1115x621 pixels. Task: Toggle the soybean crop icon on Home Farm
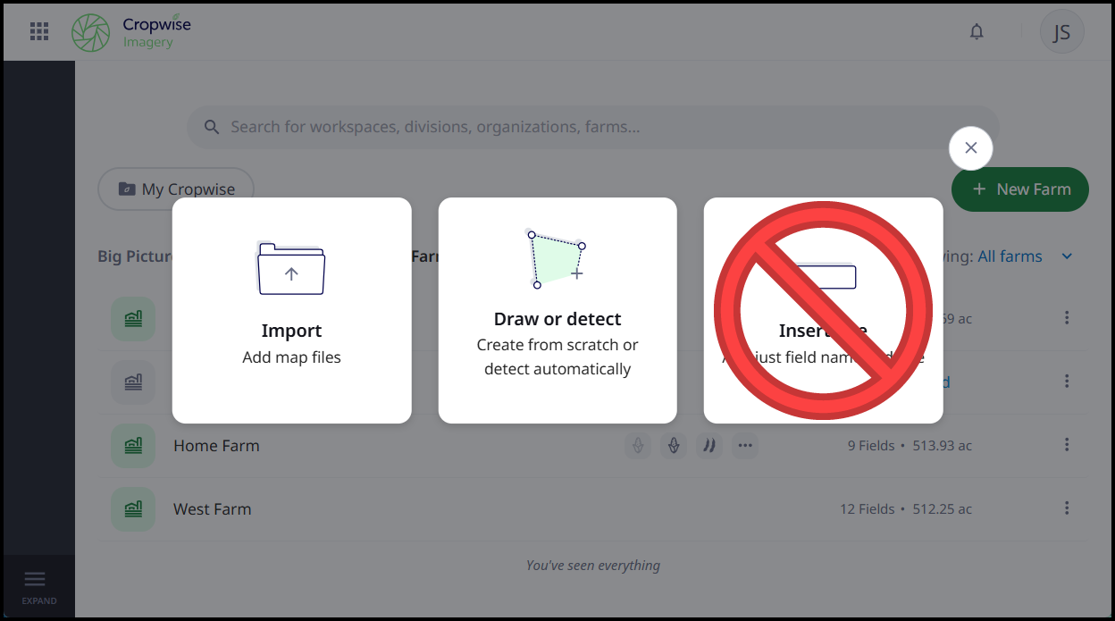[x=709, y=445]
